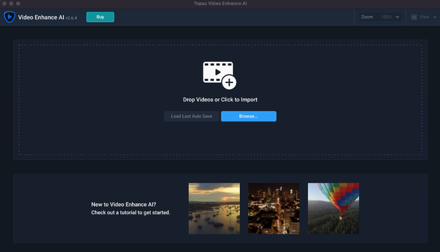Click the Topaz shield logo icon
Viewport: 440px width, 252px height.
(10, 16)
